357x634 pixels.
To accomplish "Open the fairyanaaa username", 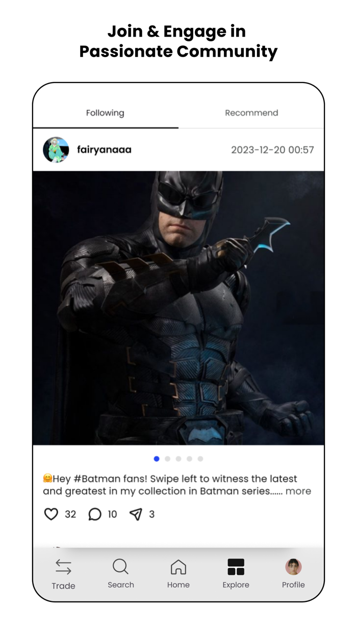I will point(104,150).
